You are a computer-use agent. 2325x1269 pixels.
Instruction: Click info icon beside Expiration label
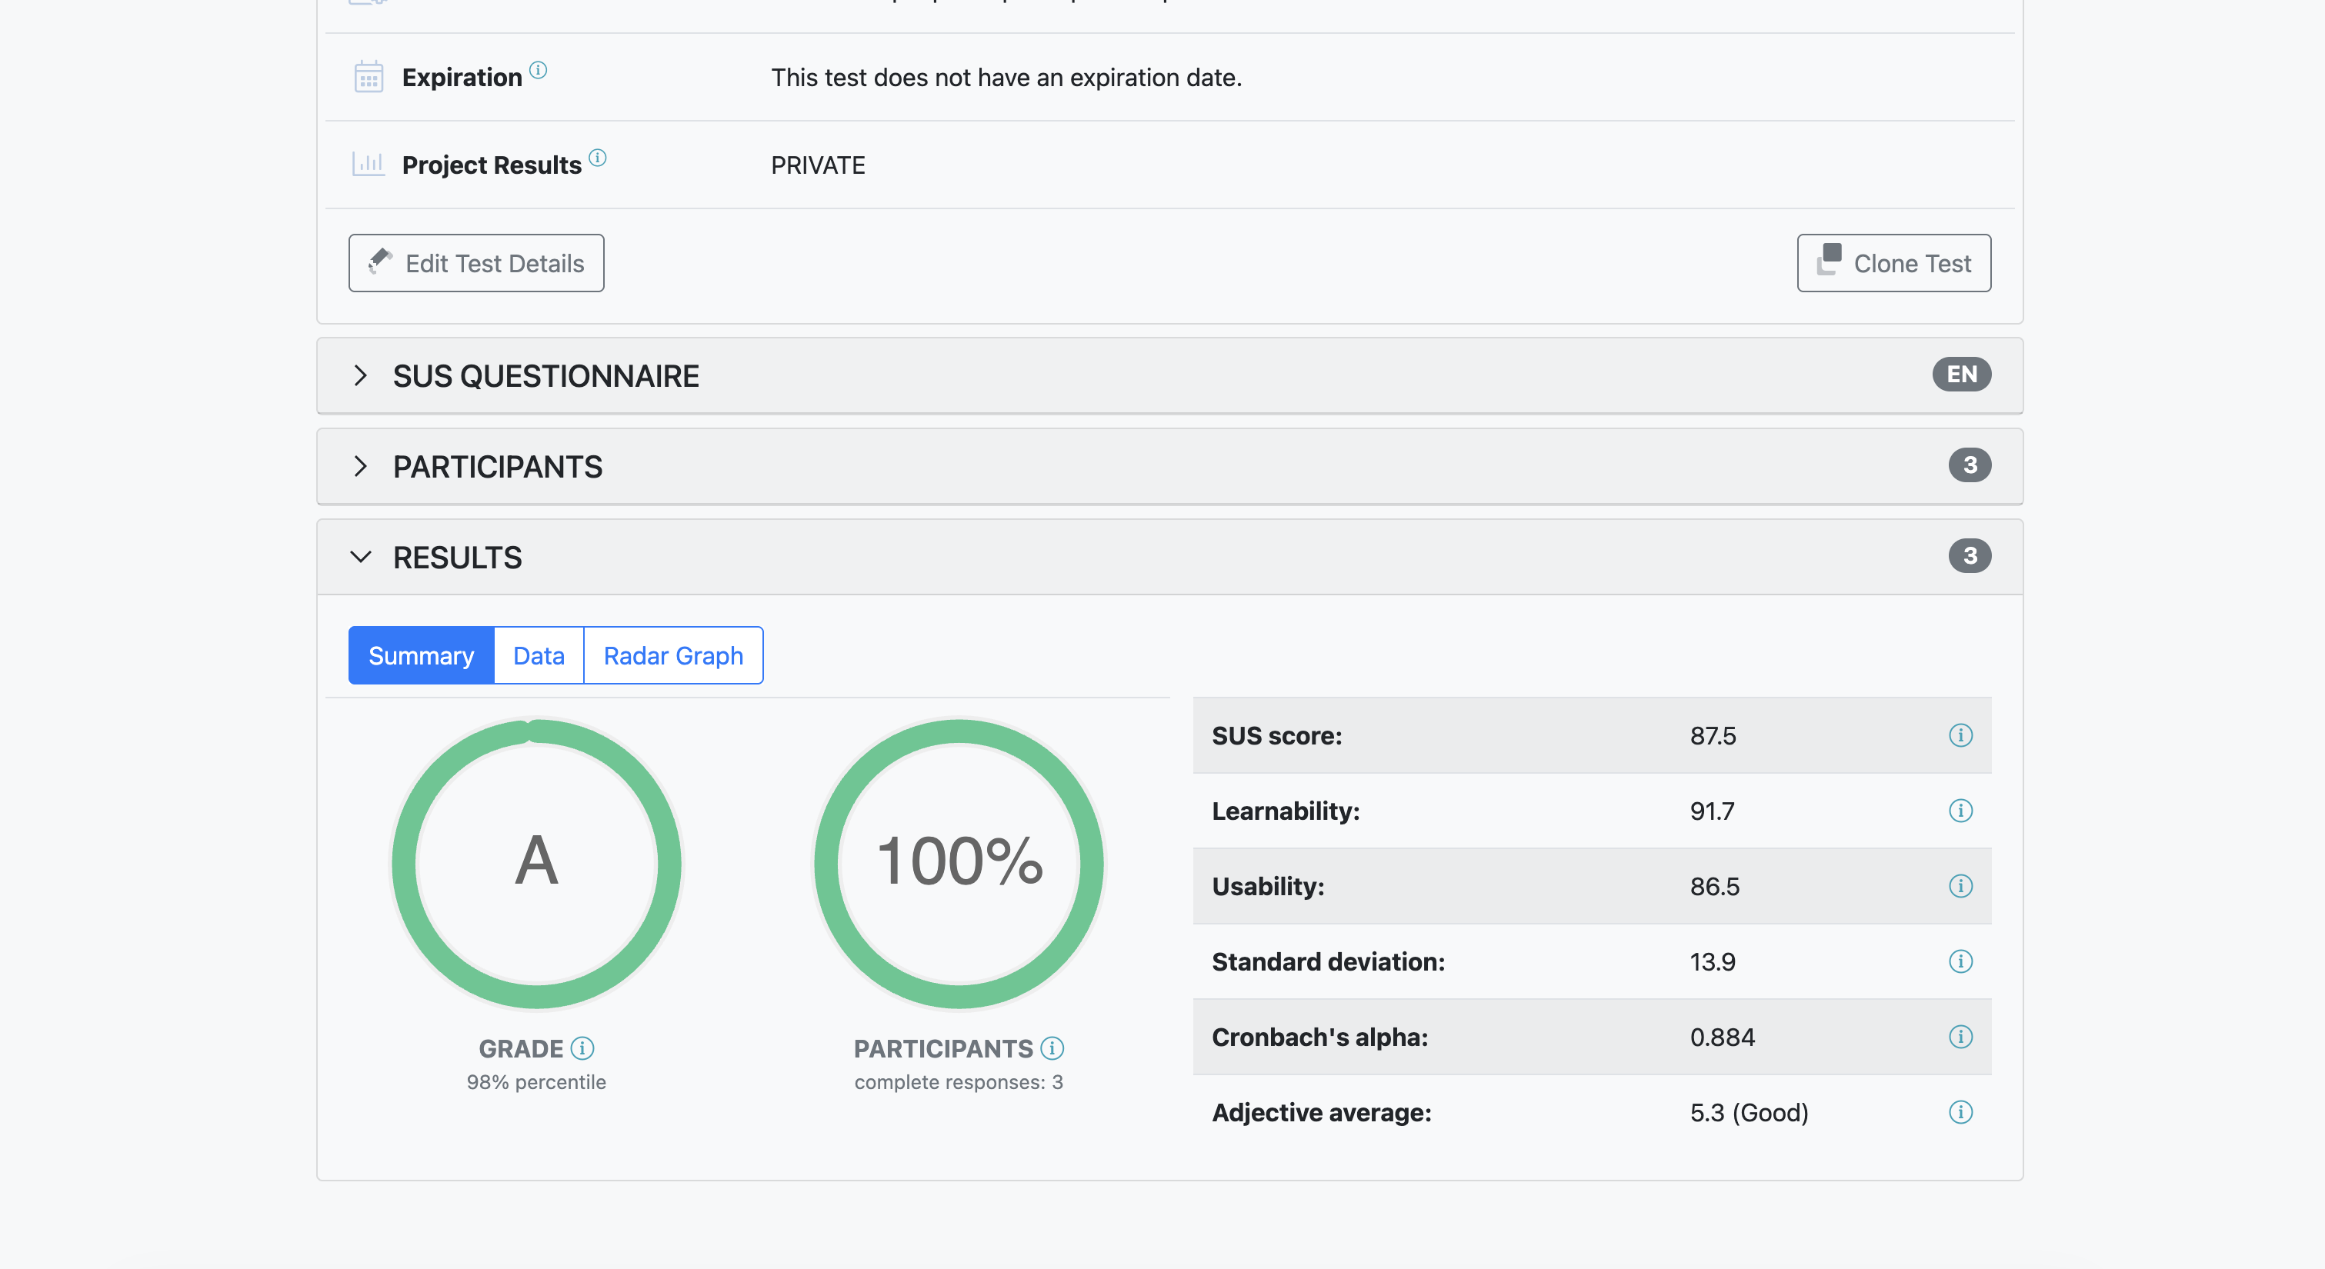pyautogui.click(x=538, y=71)
